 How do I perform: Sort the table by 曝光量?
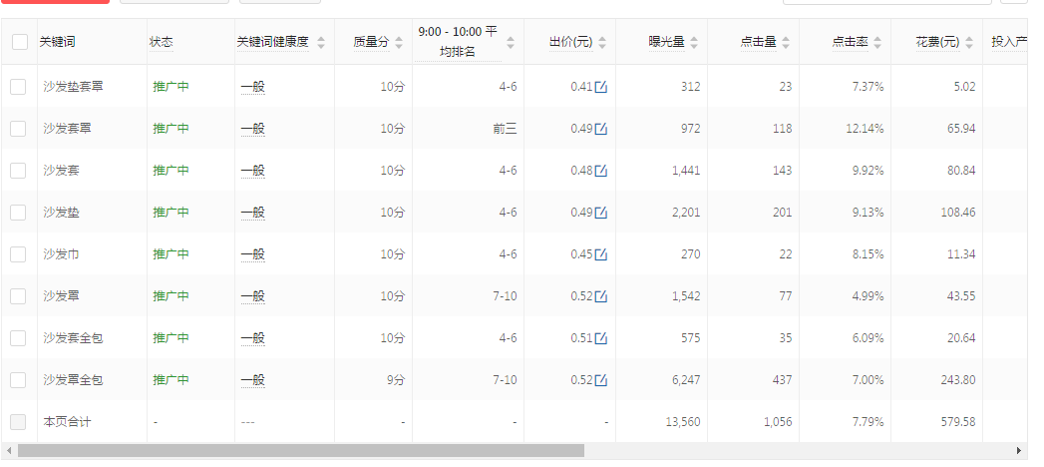pos(694,43)
